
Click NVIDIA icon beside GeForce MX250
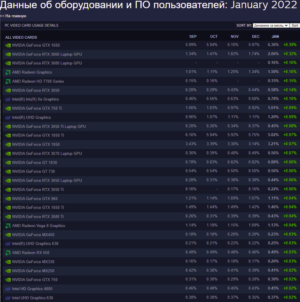[x=8, y=271]
